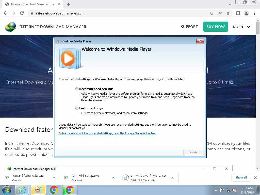Image resolution: width=260 pixels, height=195 pixels.
Task: Open the SUPPORT page
Action: 189,27
